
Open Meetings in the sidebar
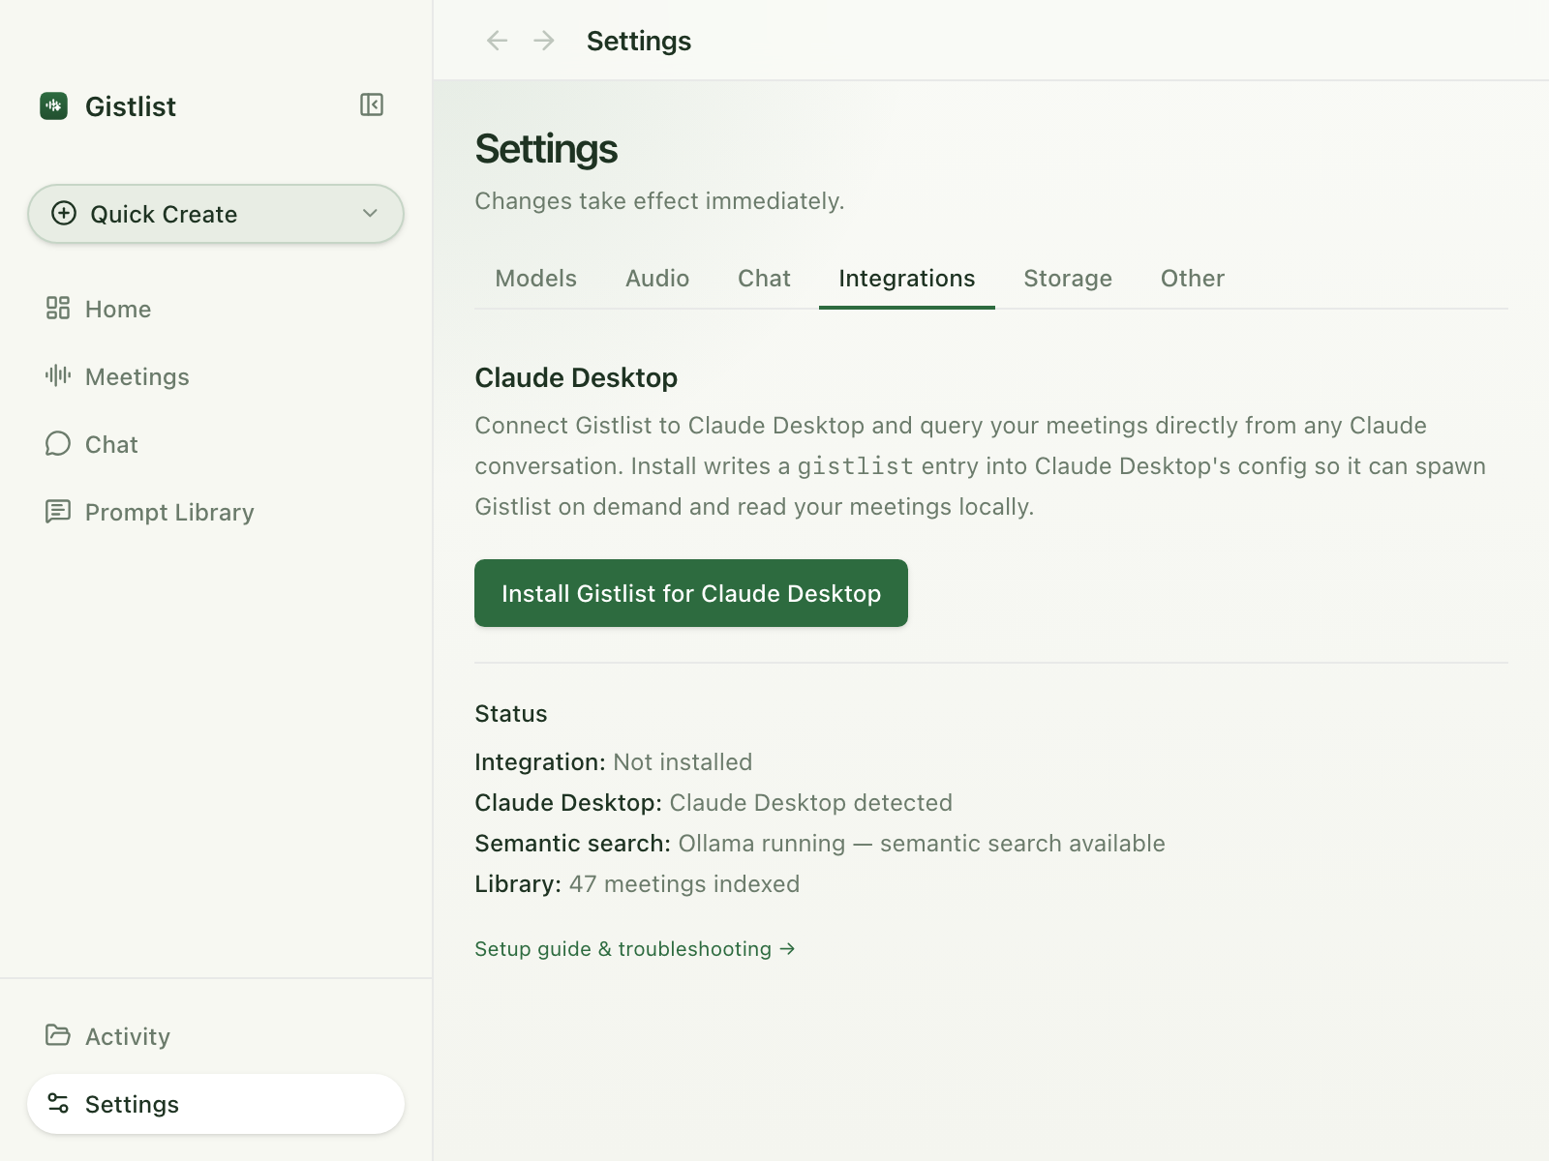(x=216, y=376)
